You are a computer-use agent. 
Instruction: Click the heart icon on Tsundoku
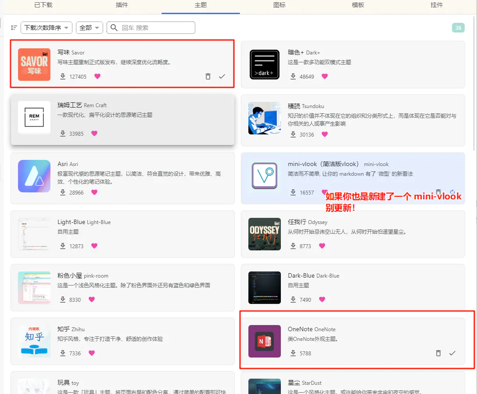click(x=325, y=134)
